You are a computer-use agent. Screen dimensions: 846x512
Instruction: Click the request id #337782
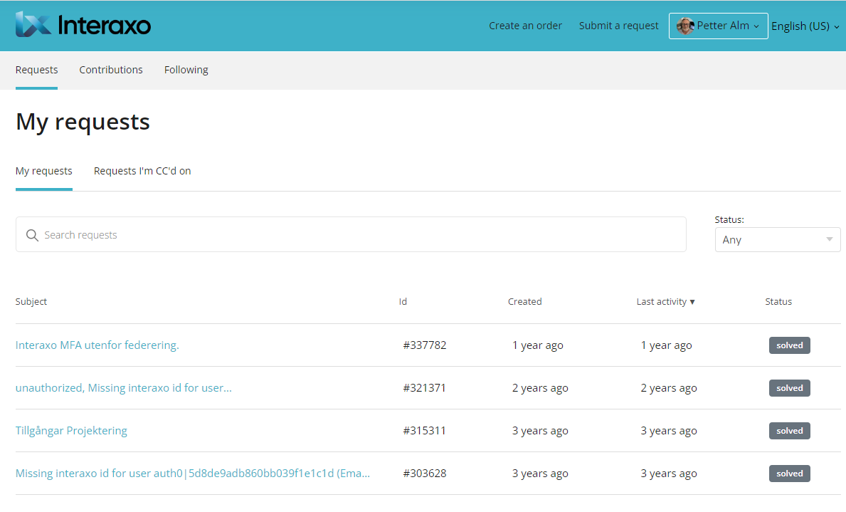pos(425,345)
